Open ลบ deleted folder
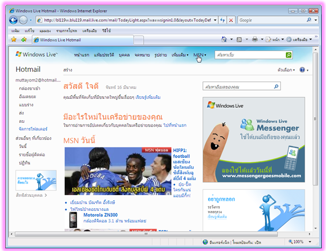The image size is (326, 251). click(x=21, y=121)
